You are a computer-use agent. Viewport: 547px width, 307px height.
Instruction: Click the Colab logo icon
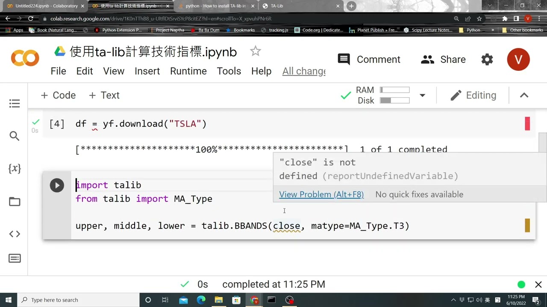coord(25,58)
